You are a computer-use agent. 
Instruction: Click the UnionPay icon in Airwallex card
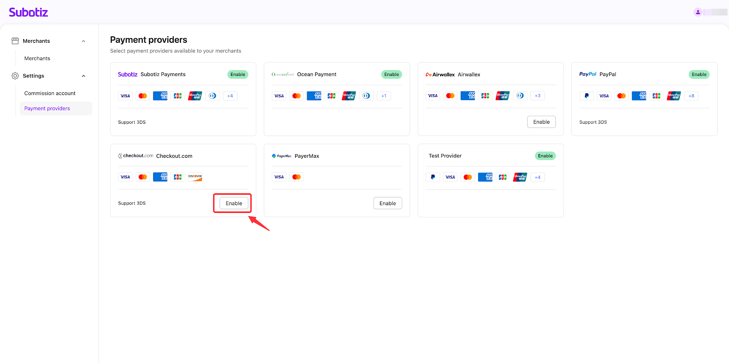pos(503,96)
